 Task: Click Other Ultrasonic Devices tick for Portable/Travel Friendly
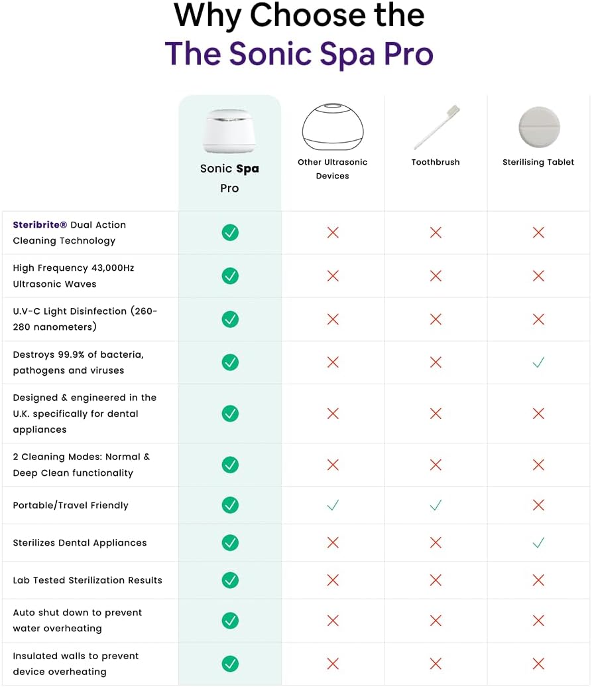[x=333, y=505]
